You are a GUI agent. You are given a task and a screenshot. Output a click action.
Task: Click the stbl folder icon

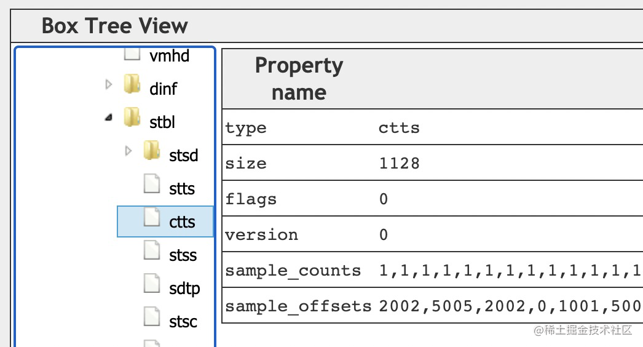click(132, 117)
